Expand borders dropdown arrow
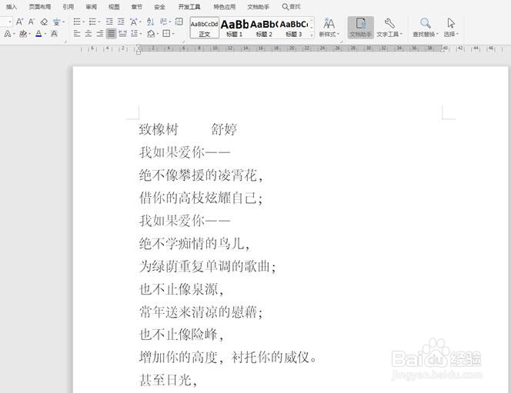Viewport: 511px width, 393px height. coord(173,34)
